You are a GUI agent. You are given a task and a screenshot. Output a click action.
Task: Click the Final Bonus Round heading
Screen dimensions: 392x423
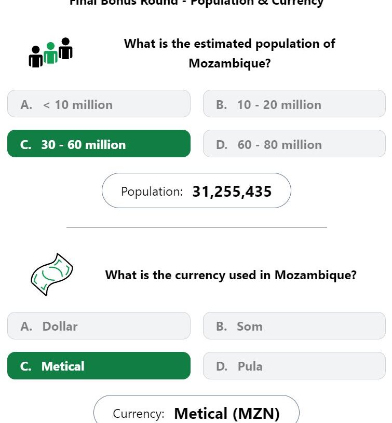[x=196, y=3]
